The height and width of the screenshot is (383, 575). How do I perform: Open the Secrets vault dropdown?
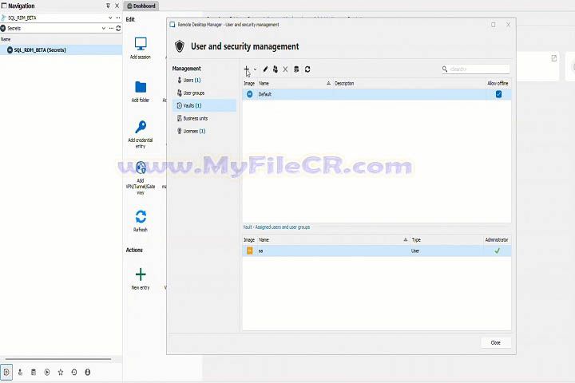point(103,28)
